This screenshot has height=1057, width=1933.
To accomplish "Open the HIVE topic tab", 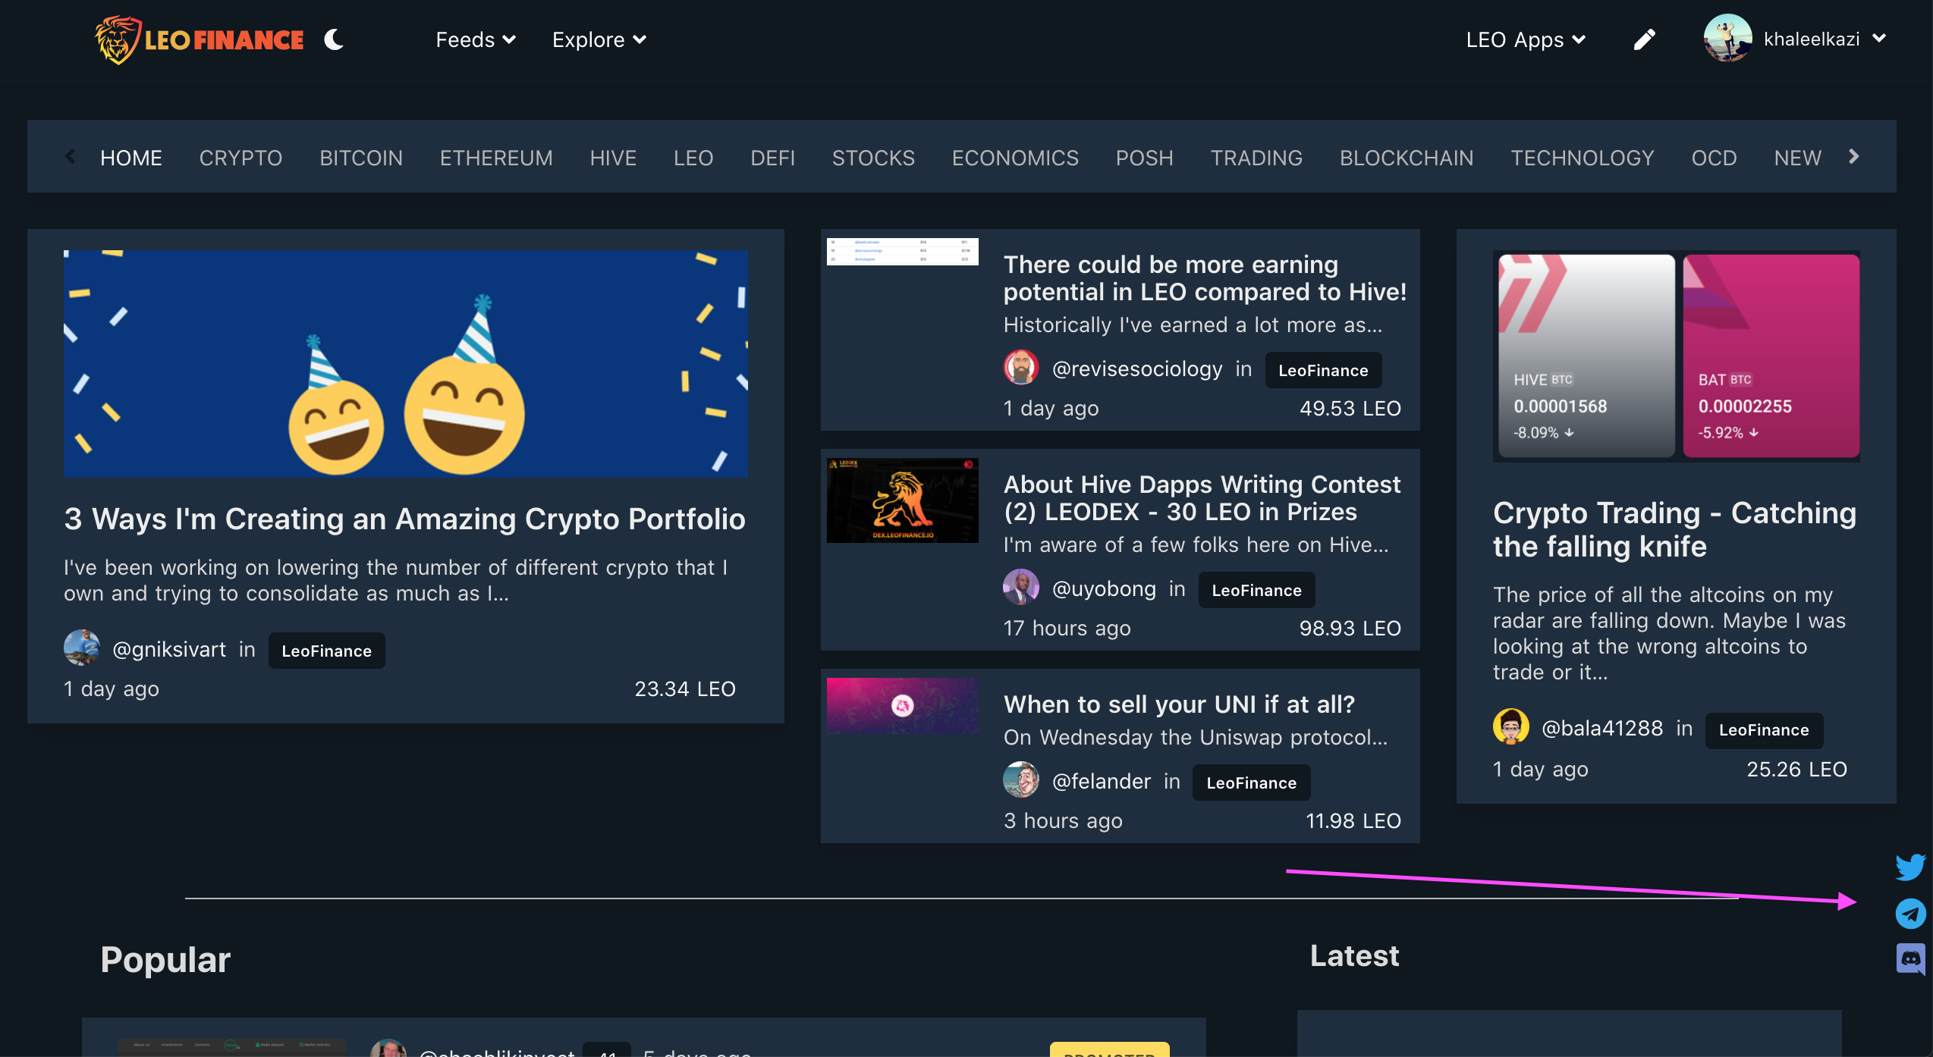I will (x=613, y=158).
